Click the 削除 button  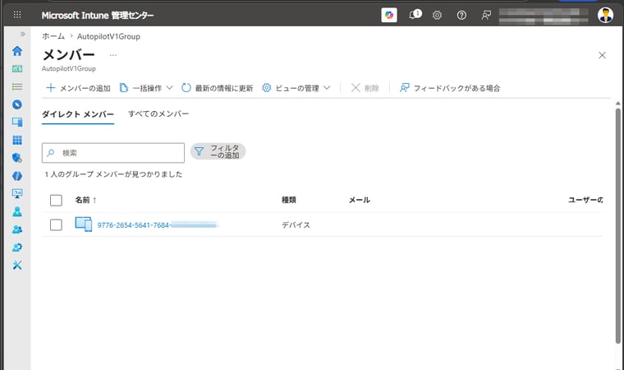pyautogui.click(x=365, y=88)
